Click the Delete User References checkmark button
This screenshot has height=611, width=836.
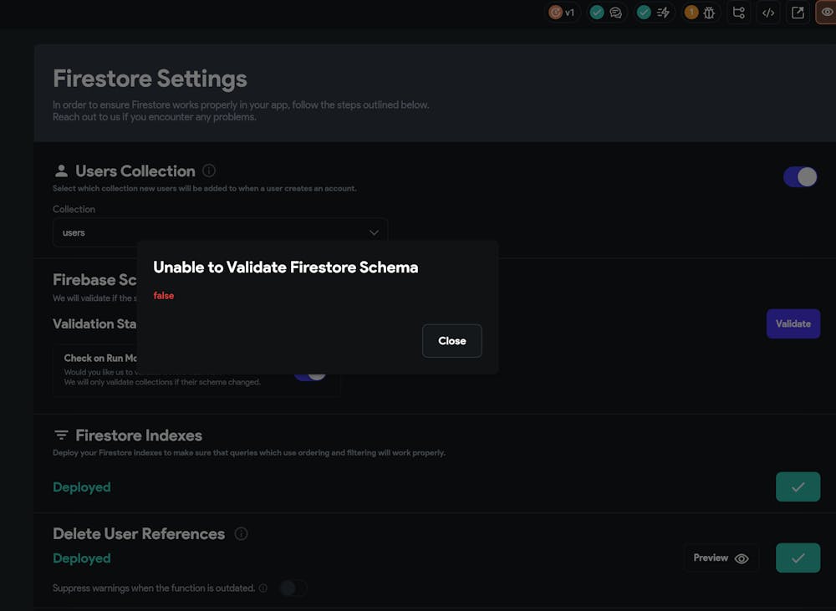798,558
